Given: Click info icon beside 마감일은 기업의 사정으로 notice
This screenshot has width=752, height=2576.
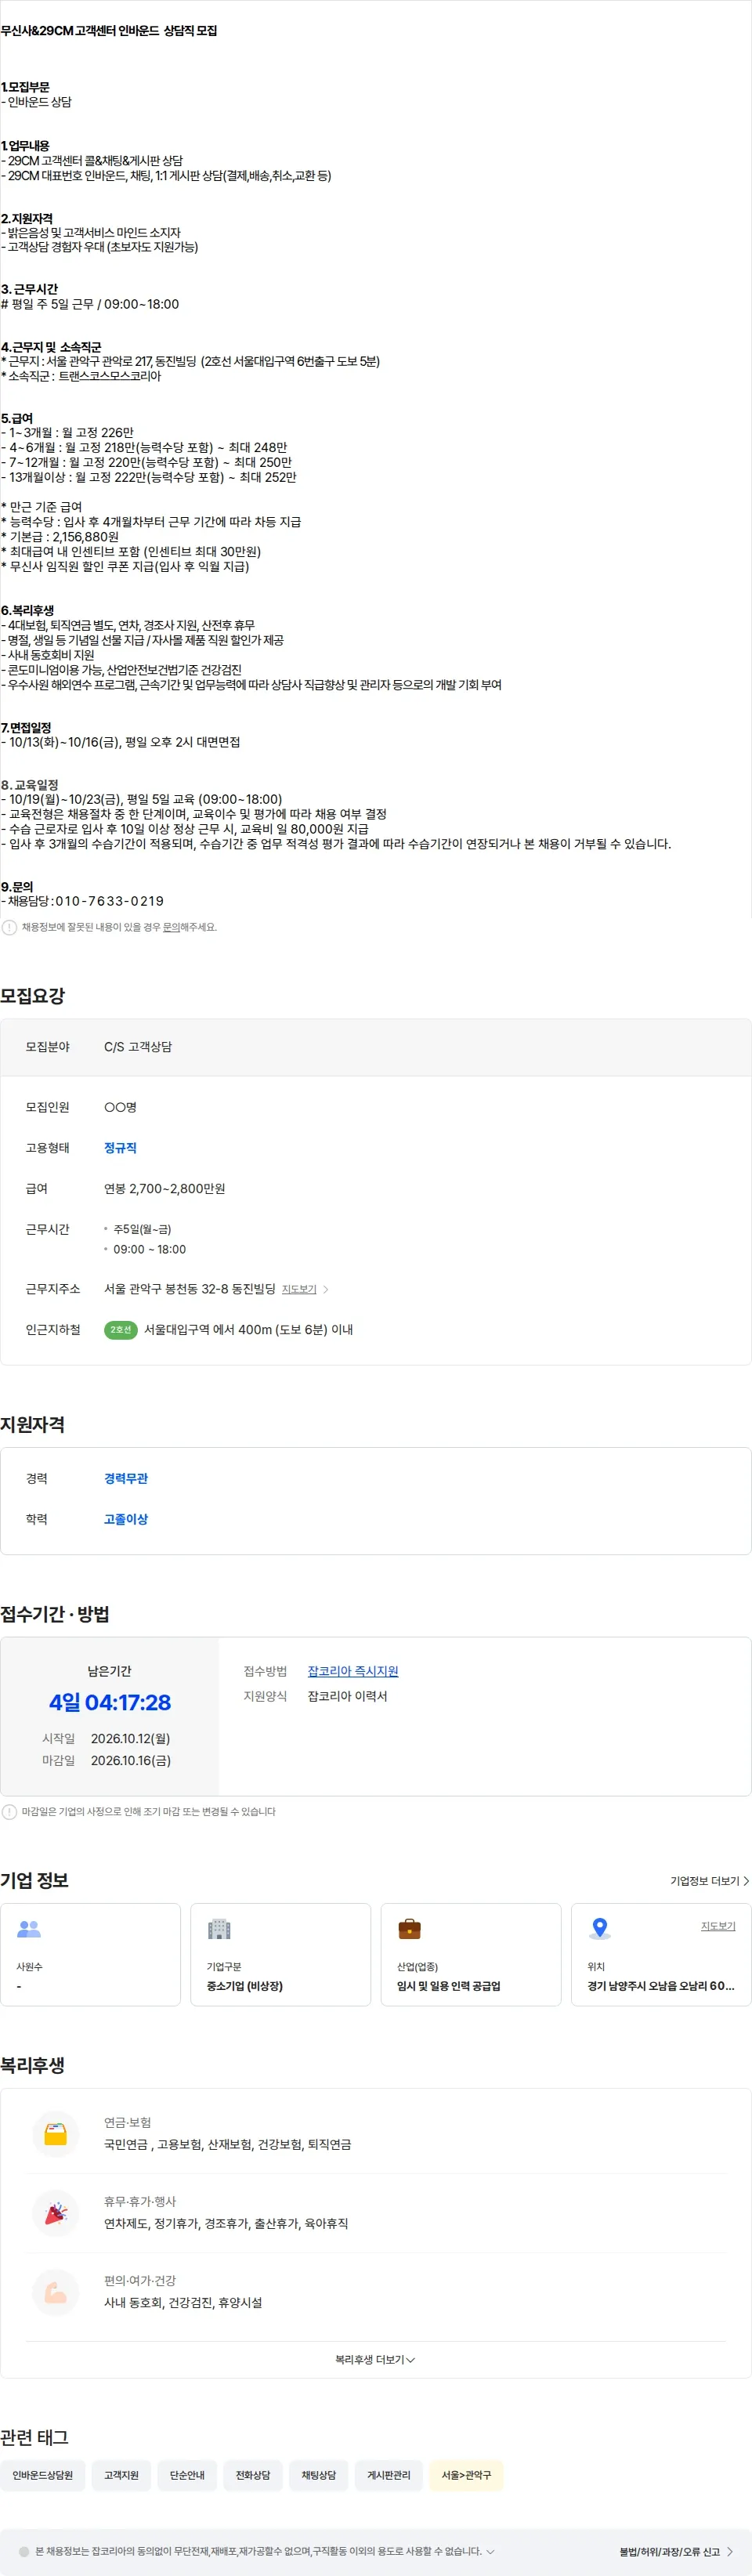Looking at the screenshot, I should pos(9,1811).
